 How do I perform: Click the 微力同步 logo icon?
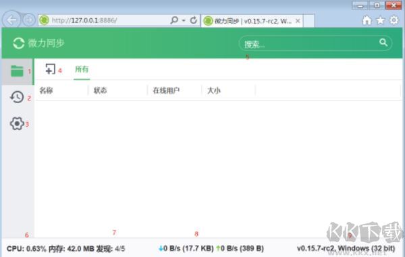tap(19, 43)
